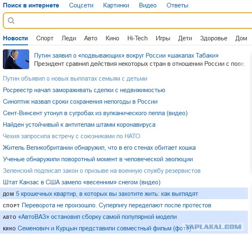The width and height of the screenshot is (252, 239).
Task: Open the Дети news category
Action: coord(185,38)
